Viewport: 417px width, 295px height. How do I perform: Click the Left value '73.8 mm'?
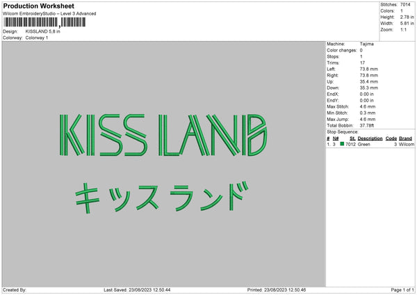[x=369, y=69]
